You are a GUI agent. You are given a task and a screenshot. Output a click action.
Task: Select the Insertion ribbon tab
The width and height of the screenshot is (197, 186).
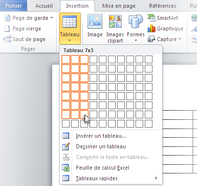77,6
